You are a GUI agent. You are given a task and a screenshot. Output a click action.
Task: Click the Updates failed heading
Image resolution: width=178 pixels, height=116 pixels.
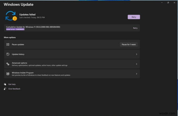click(x=27, y=15)
